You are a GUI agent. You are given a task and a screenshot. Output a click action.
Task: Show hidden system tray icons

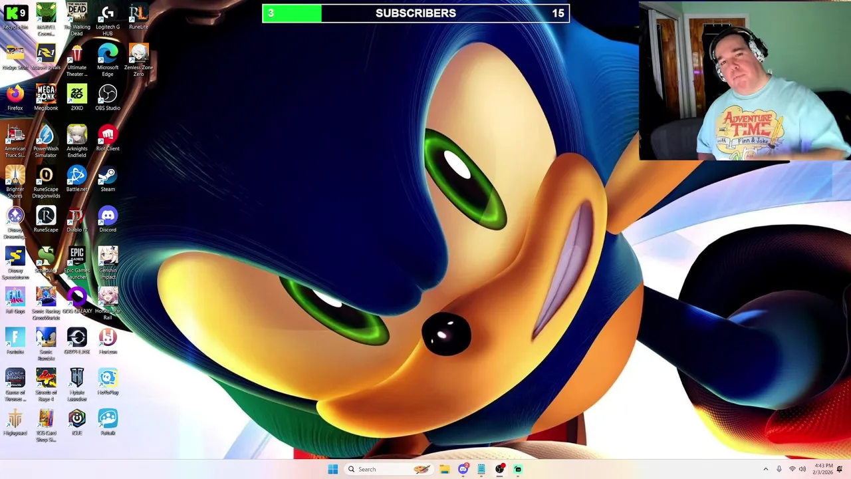765,469
